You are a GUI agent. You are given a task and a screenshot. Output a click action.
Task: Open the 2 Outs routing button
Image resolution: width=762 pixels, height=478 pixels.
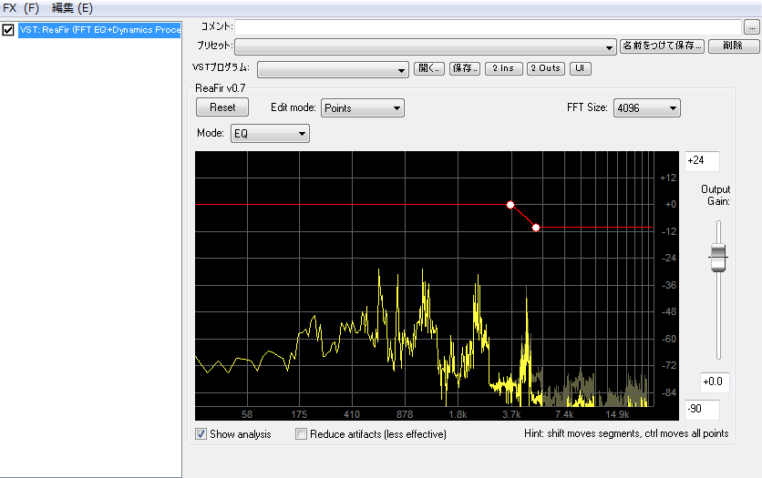[x=545, y=68]
